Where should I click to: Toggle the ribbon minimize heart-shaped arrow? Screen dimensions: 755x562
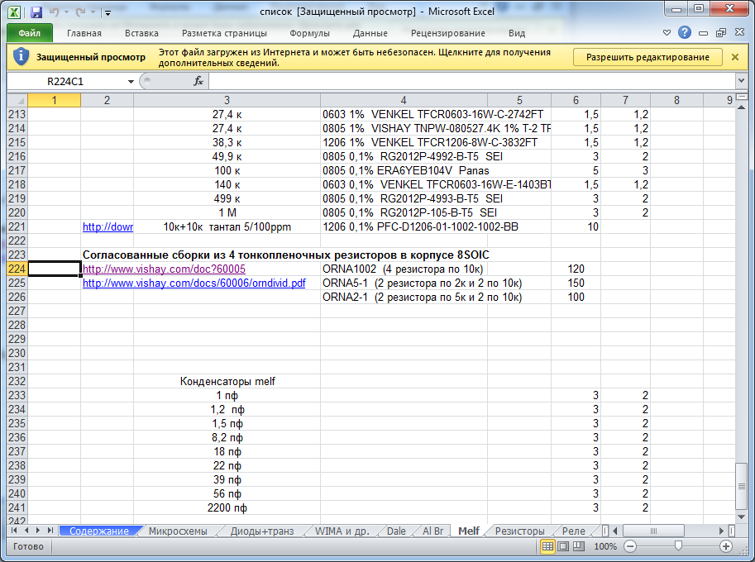tap(667, 33)
